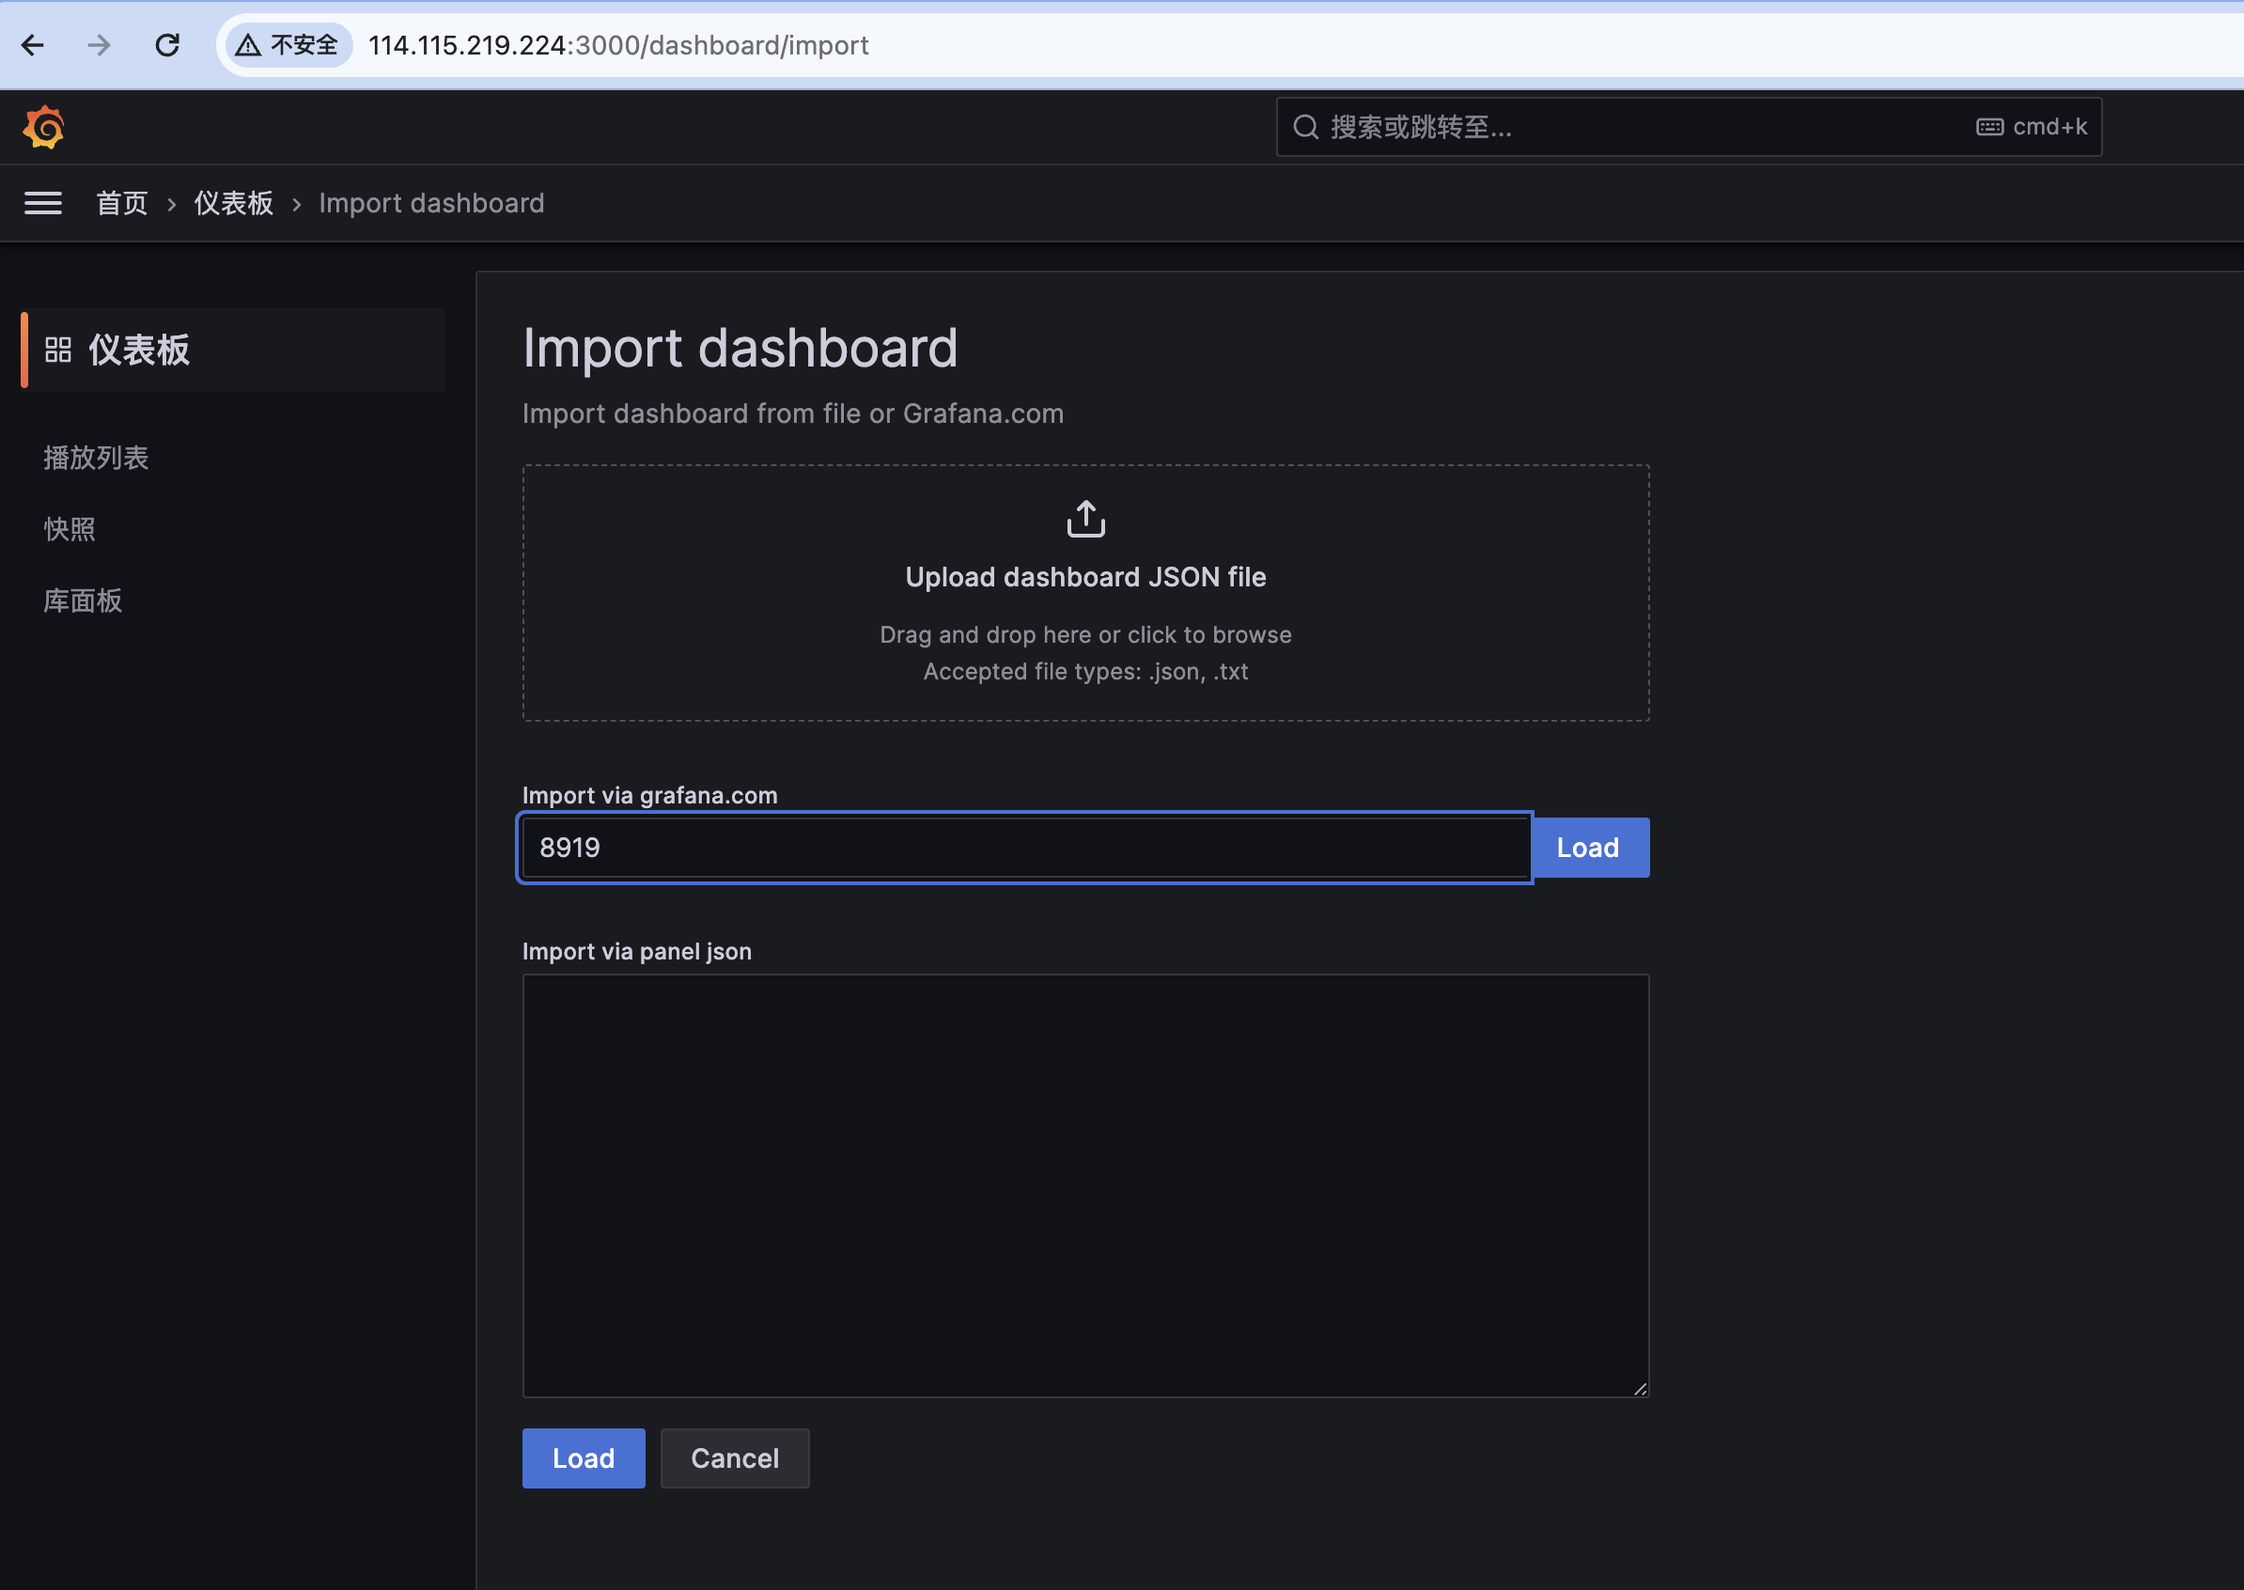
Task: Click the 'Import via grafana.com' label
Action: point(650,795)
